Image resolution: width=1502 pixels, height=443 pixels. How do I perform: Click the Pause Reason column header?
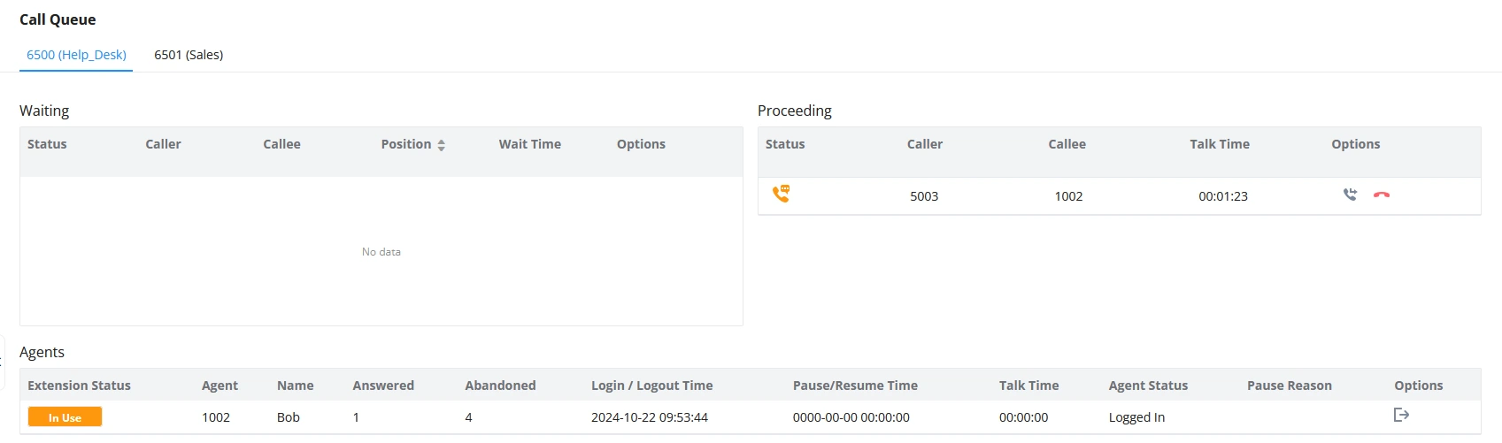(x=1289, y=386)
